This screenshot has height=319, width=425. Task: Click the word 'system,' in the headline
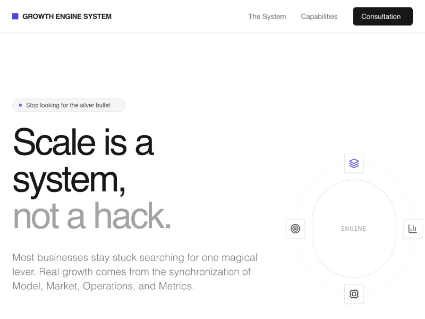[x=69, y=179]
